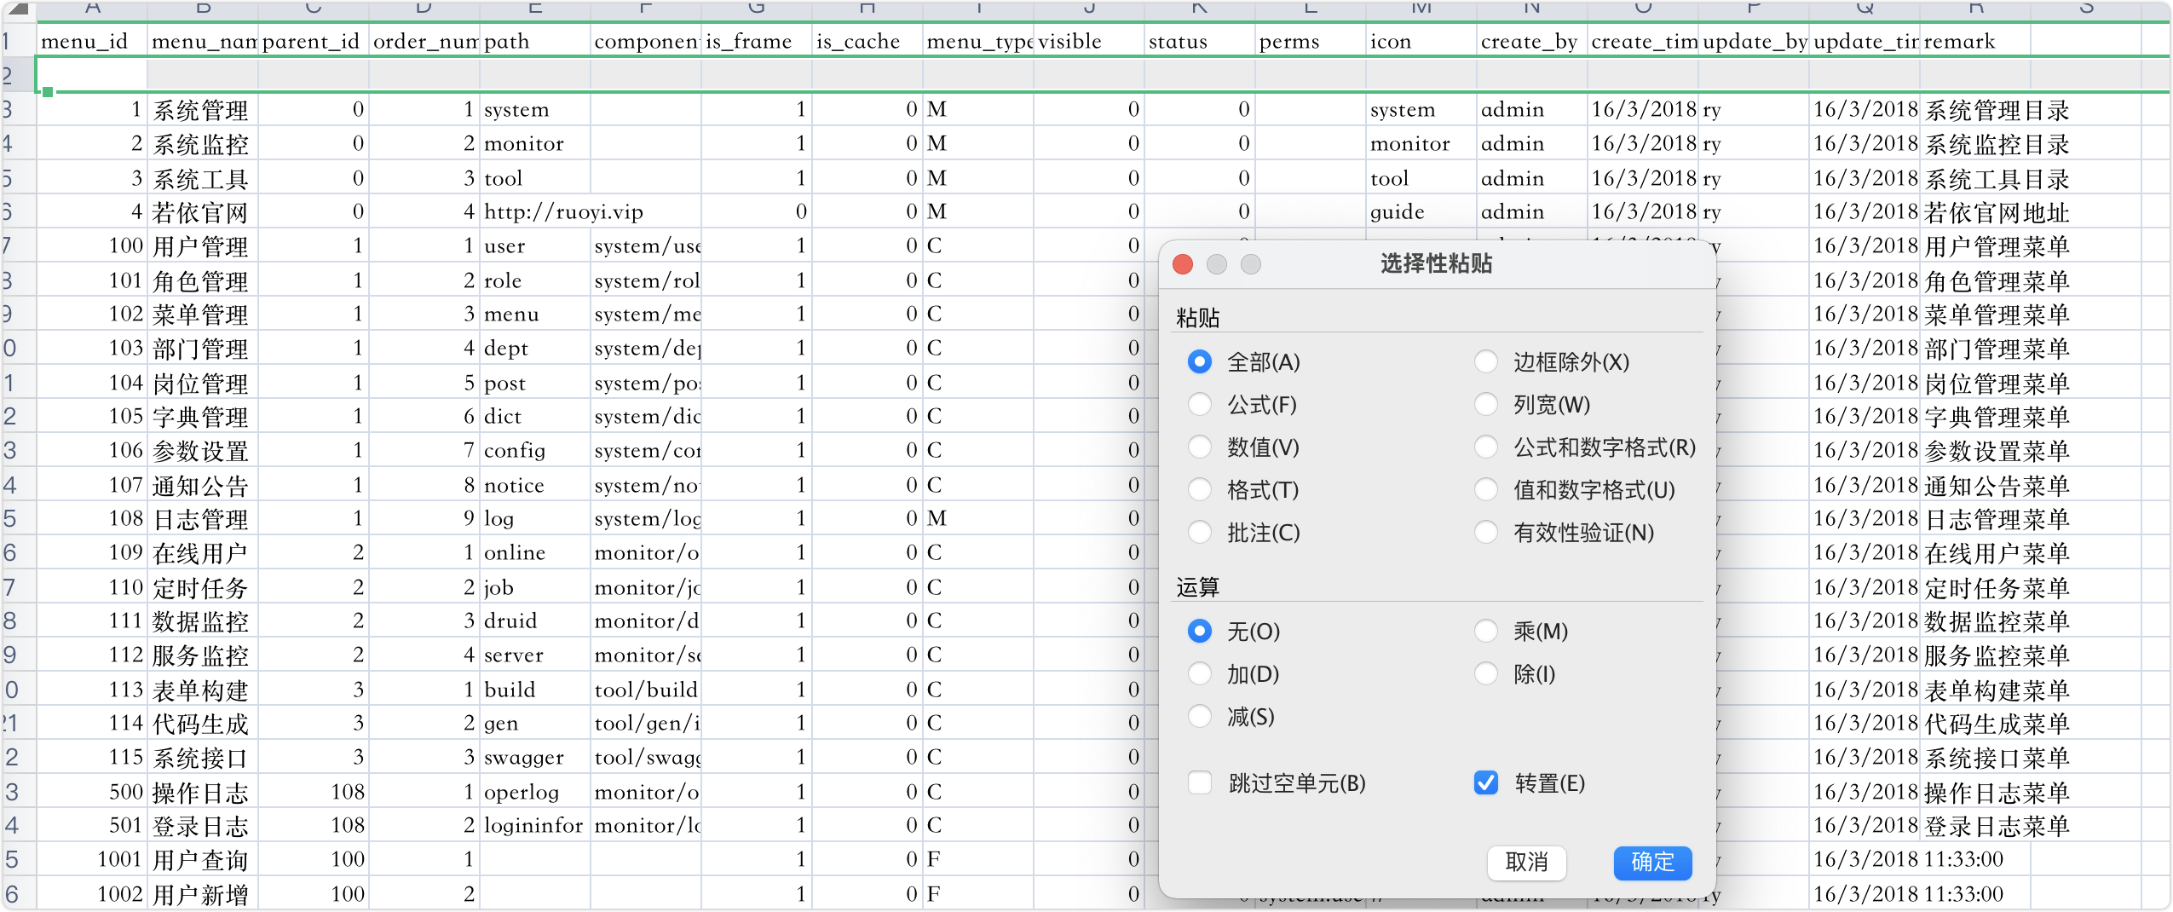Select the 通知公告 cell
Screen dimensions: 2173x912
coord(202,484)
